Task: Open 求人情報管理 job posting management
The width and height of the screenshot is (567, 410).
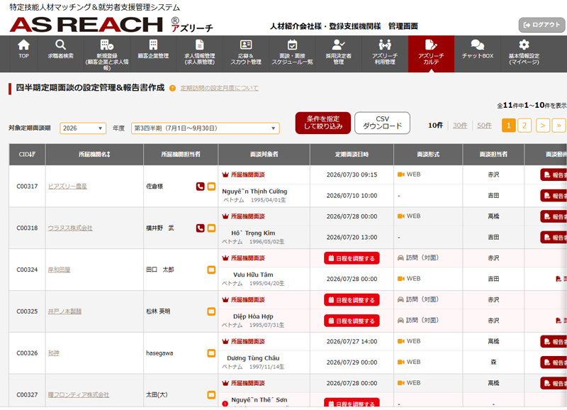Action: tap(199, 54)
